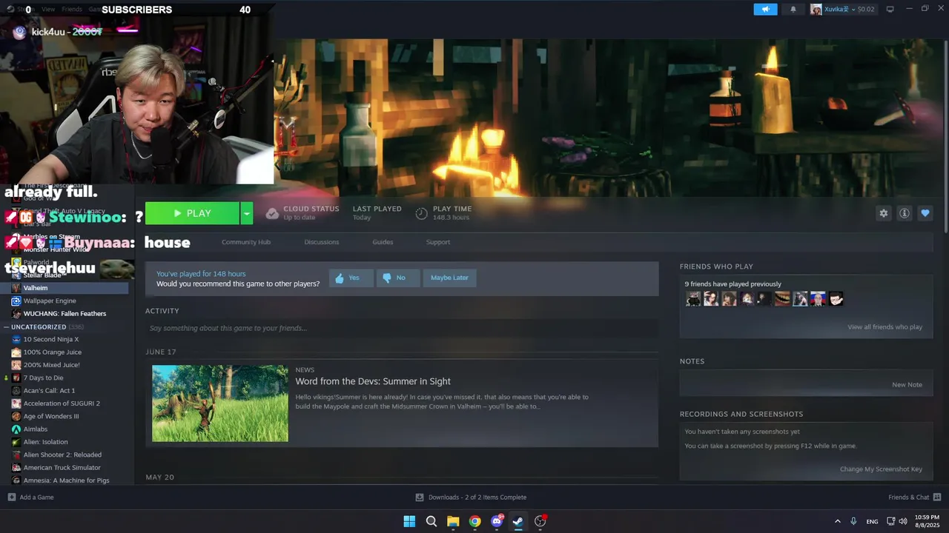The height and width of the screenshot is (533, 949).
Task: Click the taskbar clock and date
Action: 927,521
